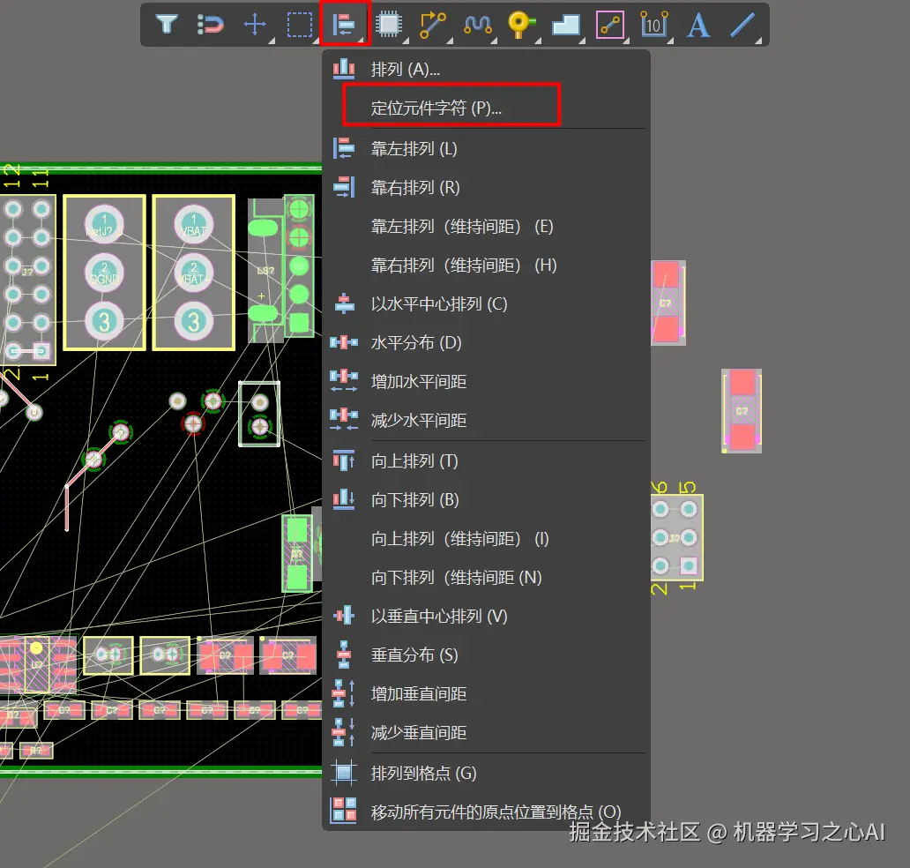
Task: Click the highlighted alignment toolbar icon
Action: tap(344, 25)
